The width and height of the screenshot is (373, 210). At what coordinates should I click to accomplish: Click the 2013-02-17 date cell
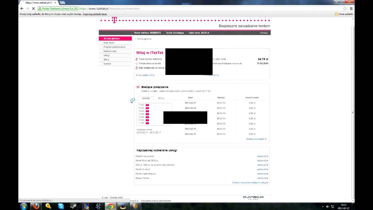coord(190,103)
